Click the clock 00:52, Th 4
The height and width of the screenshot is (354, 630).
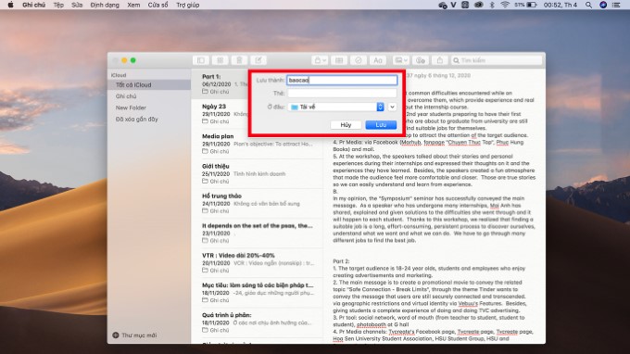561,5
